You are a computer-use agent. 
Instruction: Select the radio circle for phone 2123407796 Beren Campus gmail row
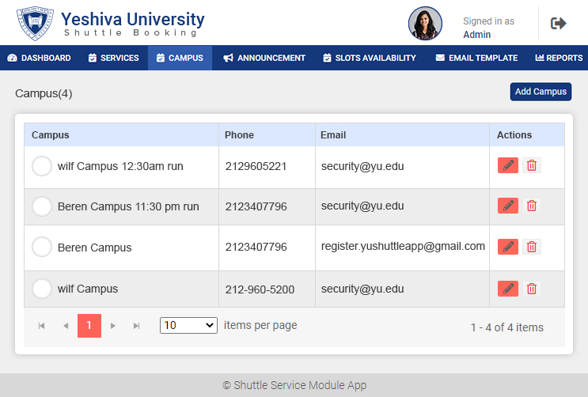pos(42,247)
